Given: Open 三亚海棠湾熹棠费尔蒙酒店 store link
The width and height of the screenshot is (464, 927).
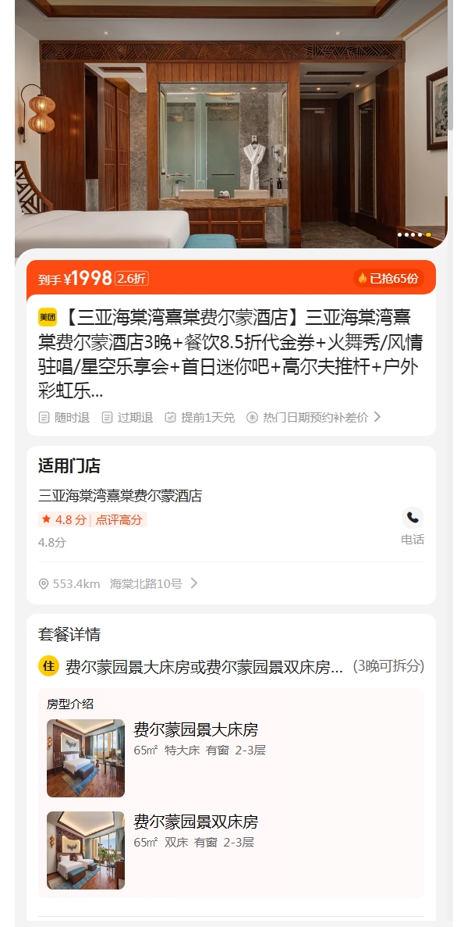Looking at the screenshot, I should [120, 495].
